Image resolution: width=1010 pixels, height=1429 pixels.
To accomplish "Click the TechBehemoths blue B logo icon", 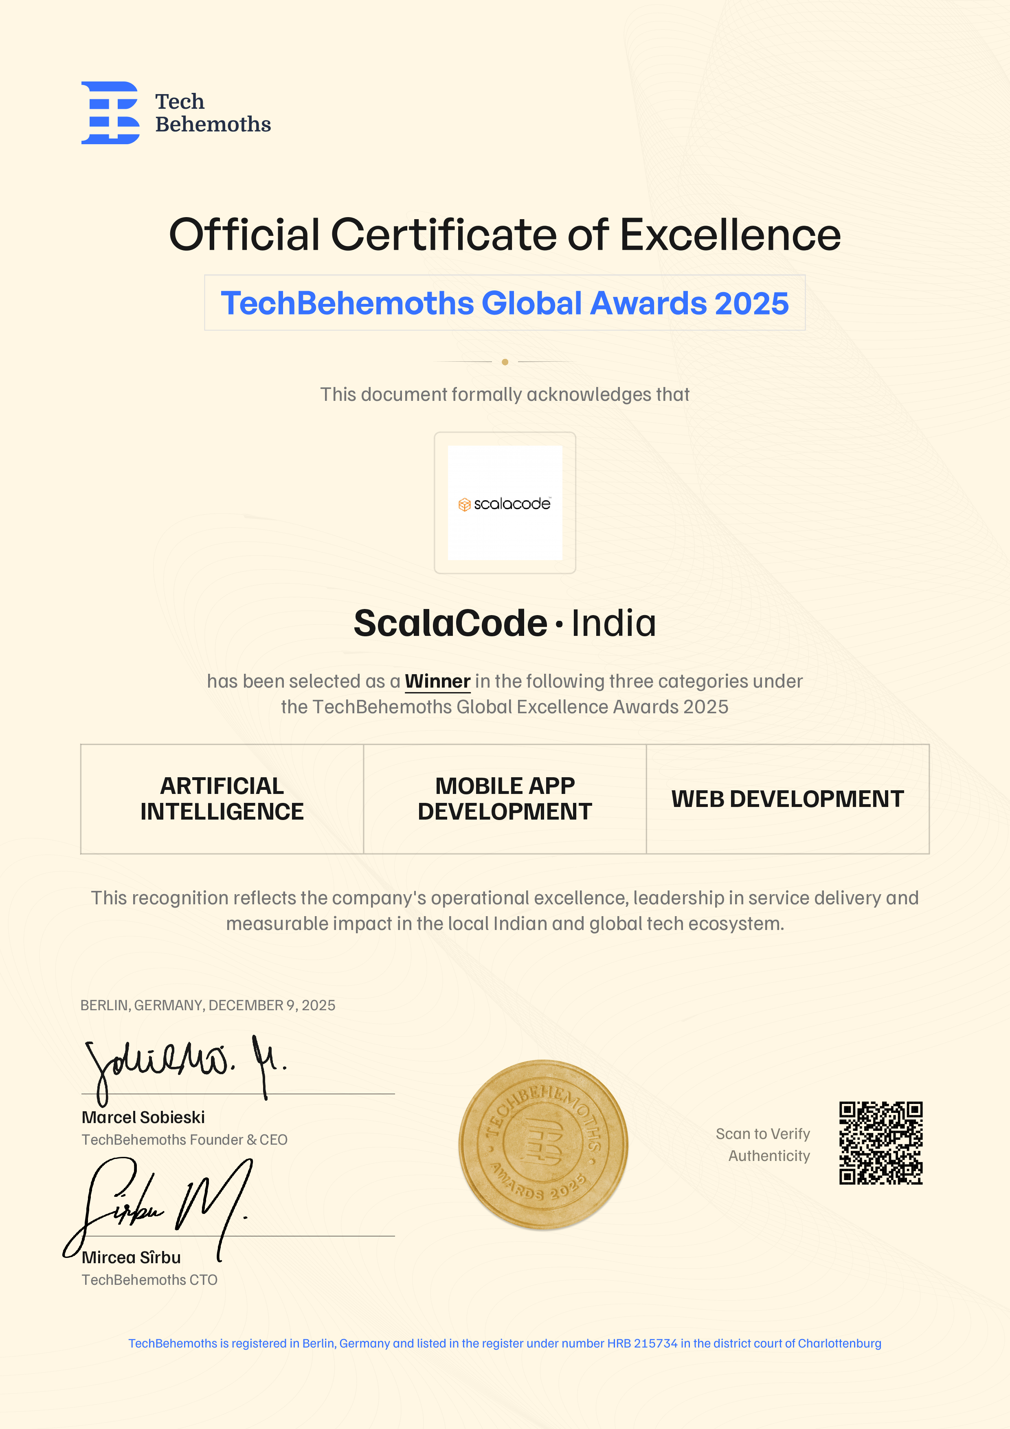I will click(111, 113).
